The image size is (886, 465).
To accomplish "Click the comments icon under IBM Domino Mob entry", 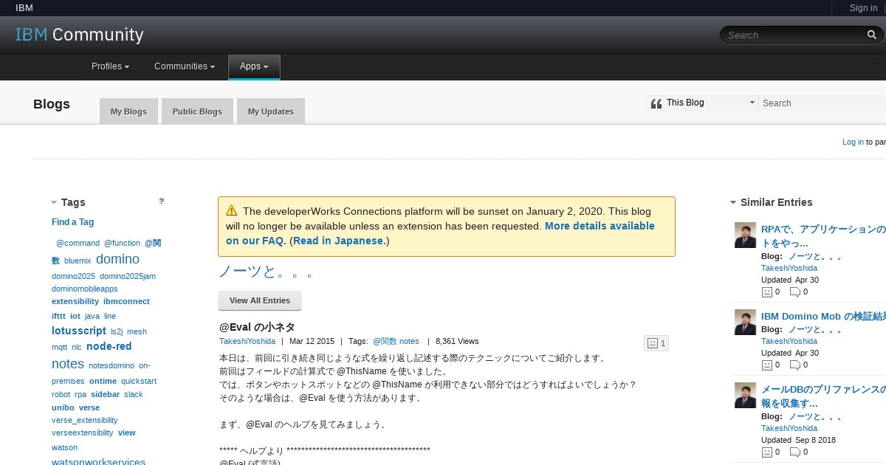I will click(x=795, y=365).
